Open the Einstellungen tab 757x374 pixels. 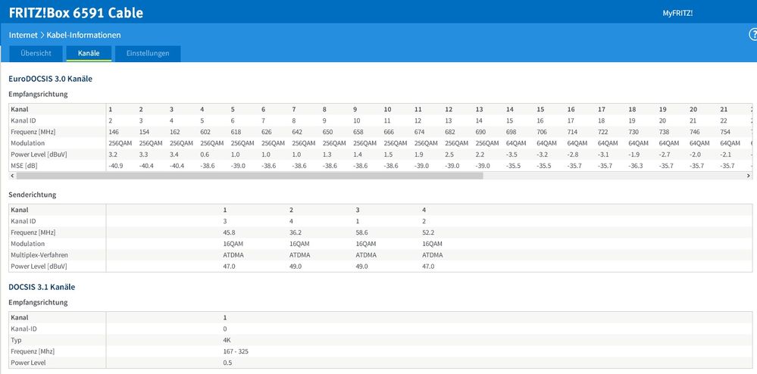tap(148, 54)
